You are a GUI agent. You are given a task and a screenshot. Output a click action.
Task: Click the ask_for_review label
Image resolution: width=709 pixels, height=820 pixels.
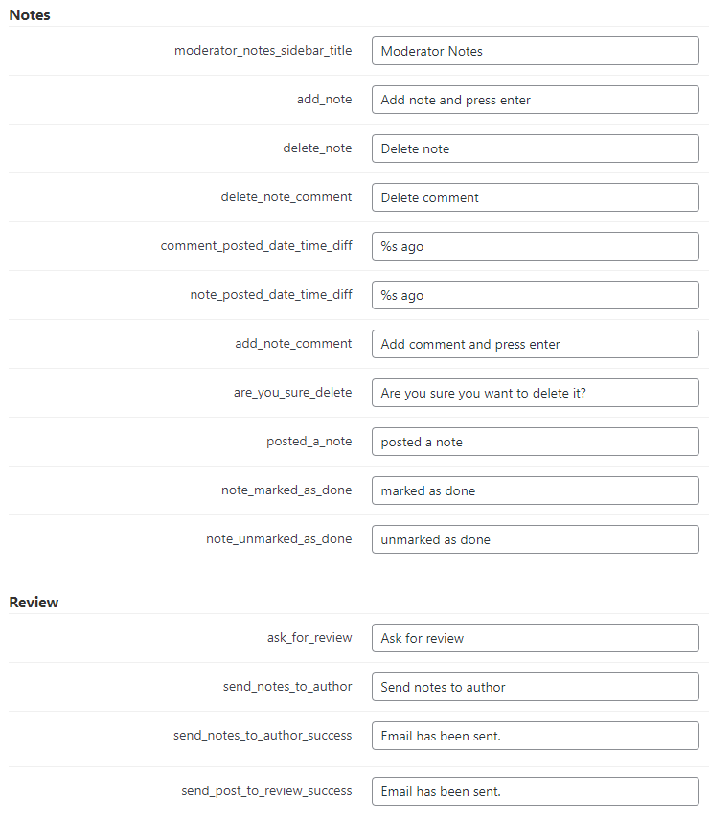point(309,637)
